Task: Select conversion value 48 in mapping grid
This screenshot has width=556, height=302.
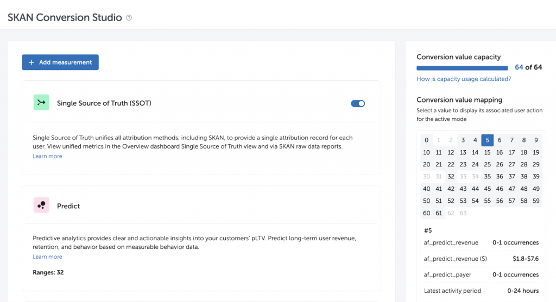Action: (x=524, y=189)
